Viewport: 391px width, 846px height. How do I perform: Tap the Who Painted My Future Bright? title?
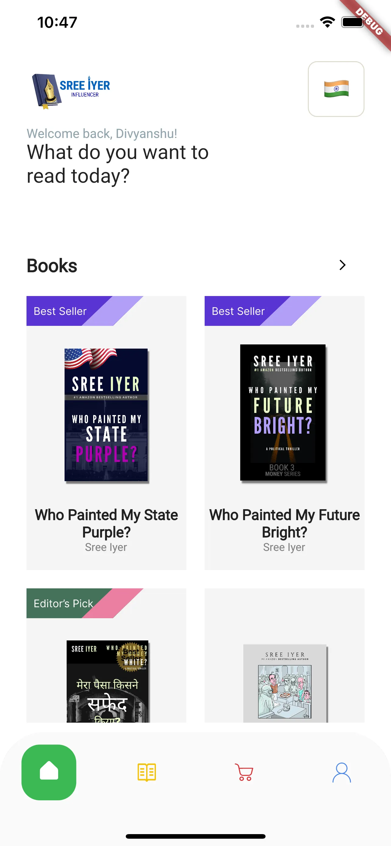click(x=284, y=523)
